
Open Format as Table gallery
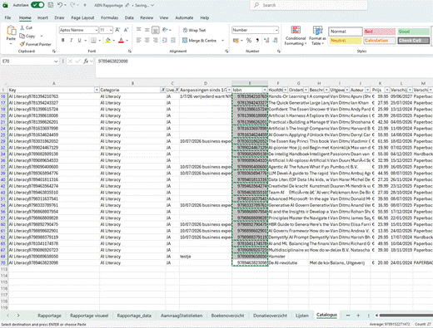317,36
